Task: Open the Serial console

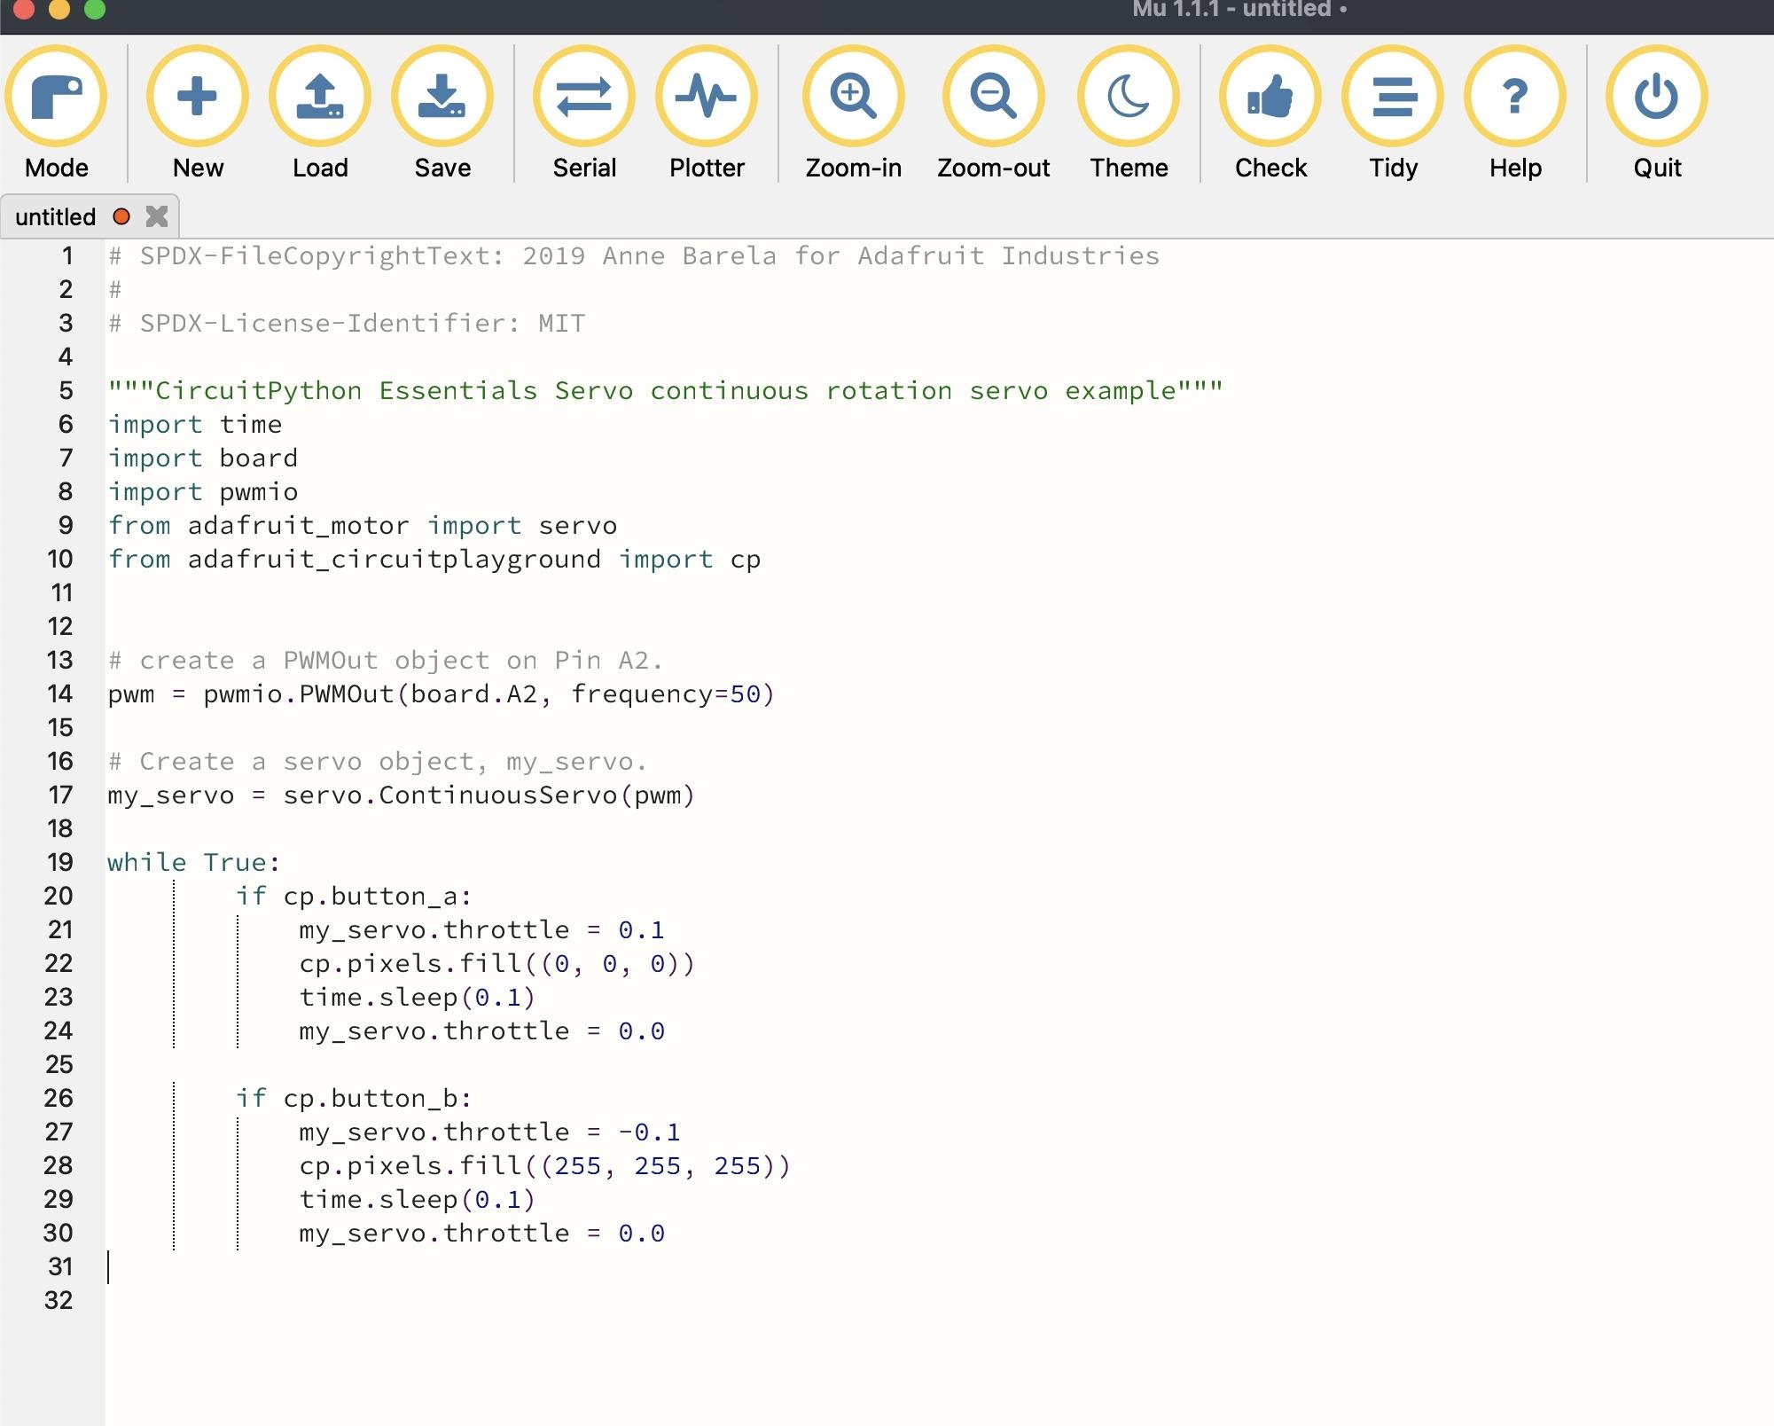Action: 583,98
